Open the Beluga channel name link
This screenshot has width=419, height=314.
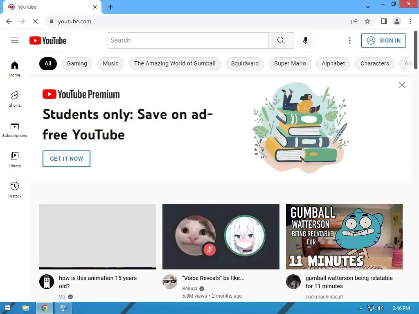[190, 289]
